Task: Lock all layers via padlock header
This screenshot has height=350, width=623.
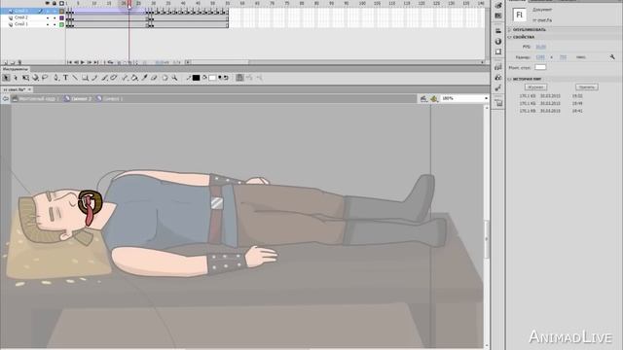Action: click(x=55, y=3)
